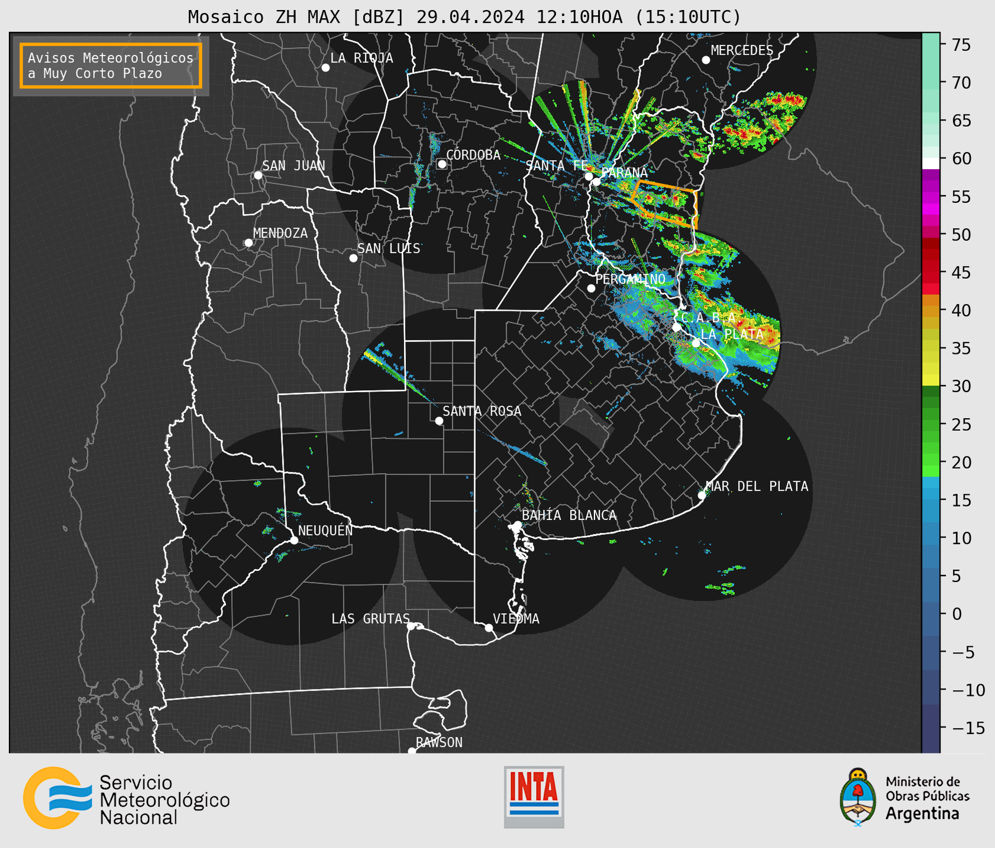Click the LA PLATA city dot
Image resolution: width=995 pixels, height=848 pixels.
(x=696, y=343)
